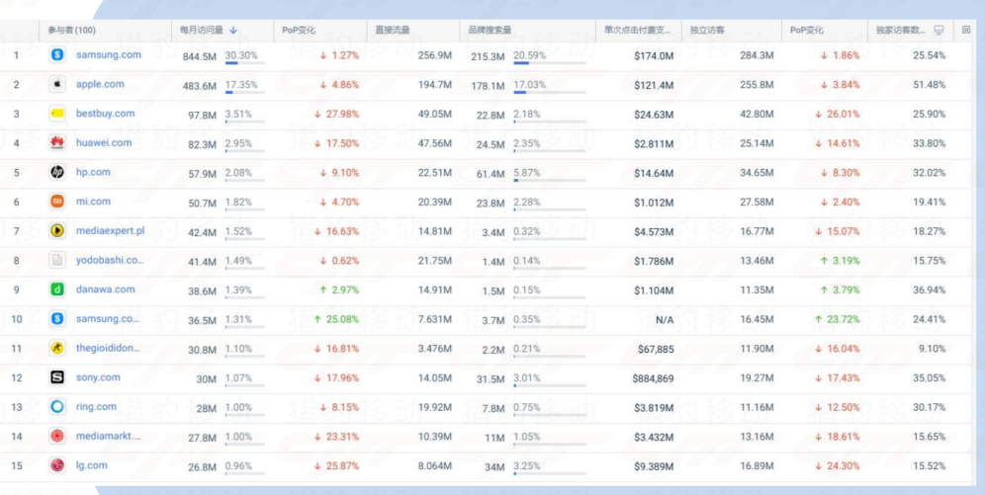Open the ring.com link
The width and height of the screenshot is (985, 495).
[96, 406]
